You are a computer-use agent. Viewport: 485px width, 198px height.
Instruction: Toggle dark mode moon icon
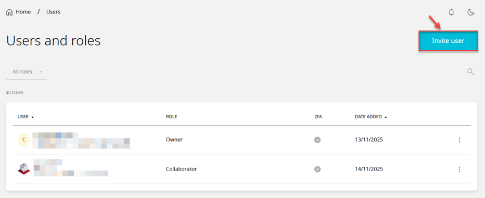(470, 12)
